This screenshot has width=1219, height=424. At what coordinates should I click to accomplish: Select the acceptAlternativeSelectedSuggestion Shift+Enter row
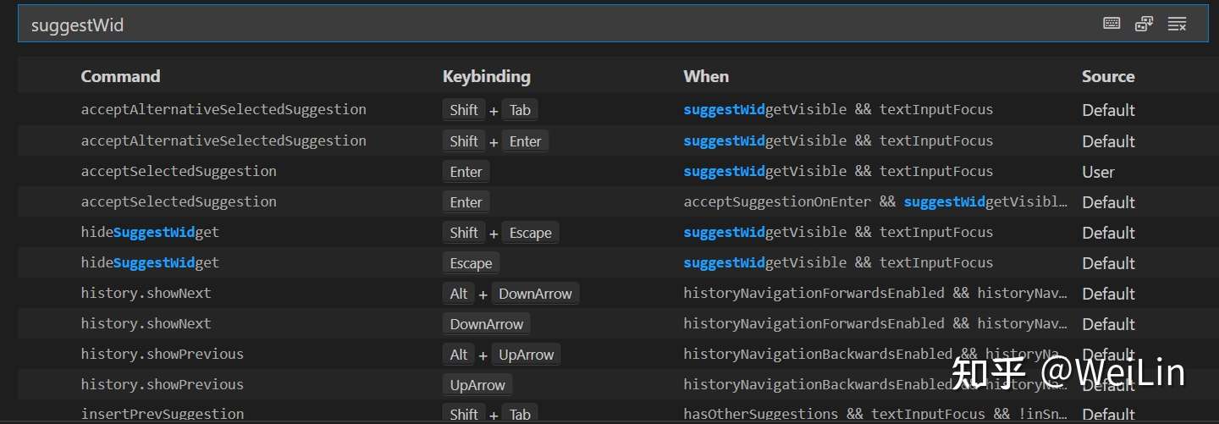(x=223, y=140)
